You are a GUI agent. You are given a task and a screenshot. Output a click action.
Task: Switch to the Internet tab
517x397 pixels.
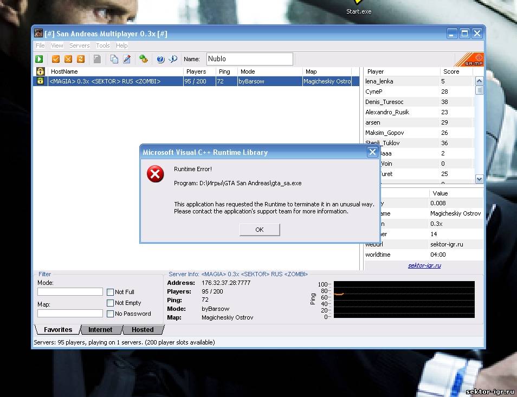point(100,329)
